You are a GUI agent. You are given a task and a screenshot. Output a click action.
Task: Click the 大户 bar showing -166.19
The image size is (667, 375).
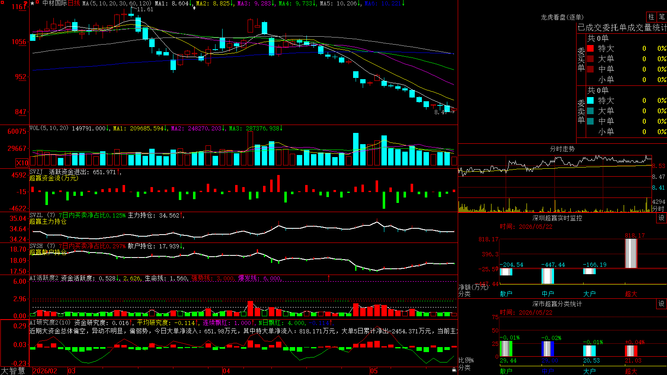[589, 271]
